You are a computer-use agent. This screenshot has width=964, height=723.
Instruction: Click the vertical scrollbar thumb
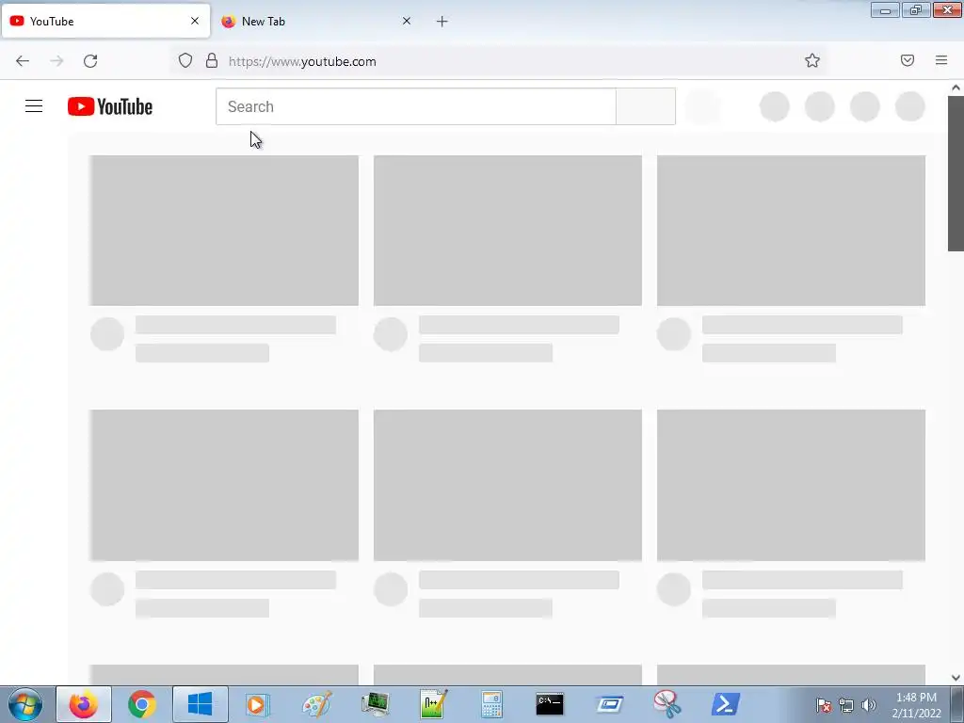coord(956,173)
